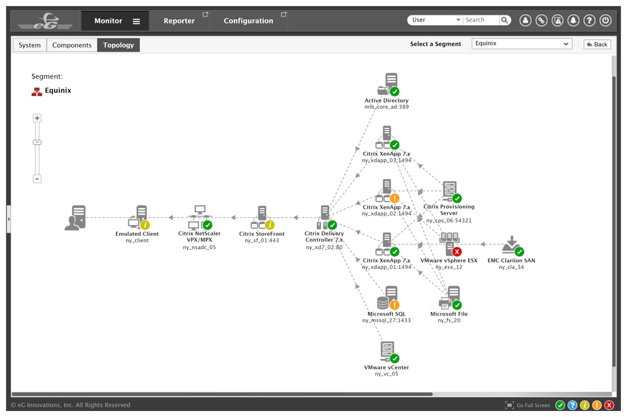Viewport: 627px width, 417px height.
Task: Select the Citrix Provisioning Server node icon
Action: (x=451, y=191)
